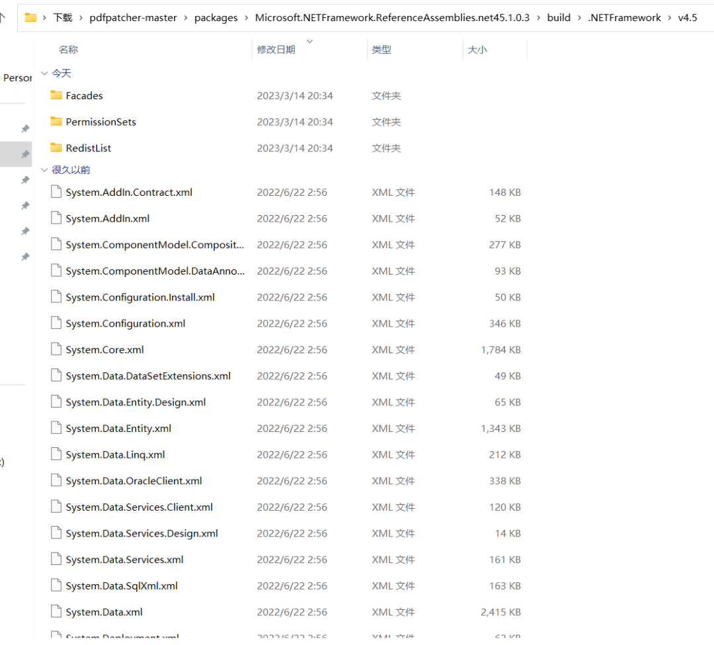Viewport: 714px width, 645px height.
Task: Click the System.Data.Linq.xml file icon
Action: pos(56,454)
